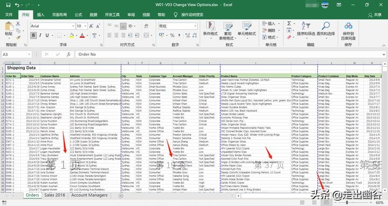Center cell text horizontally
The height and width of the screenshot is (206, 388).
click(x=116, y=35)
